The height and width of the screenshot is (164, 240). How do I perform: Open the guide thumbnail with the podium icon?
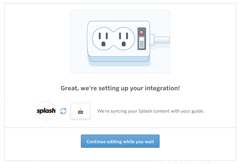pos(80,111)
